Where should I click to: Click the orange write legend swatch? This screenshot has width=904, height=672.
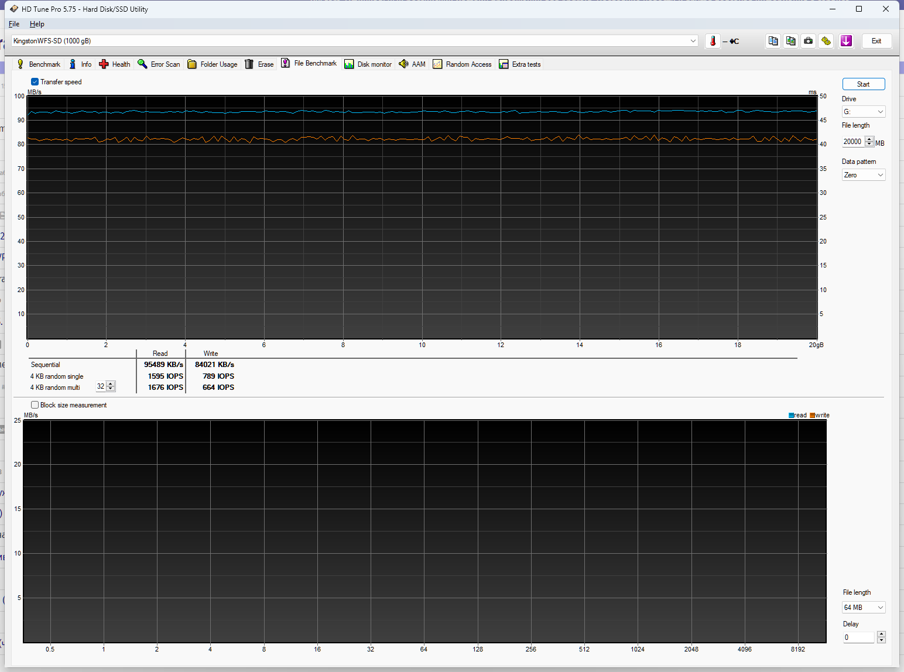(812, 416)
